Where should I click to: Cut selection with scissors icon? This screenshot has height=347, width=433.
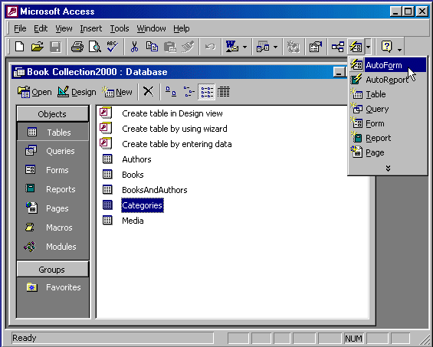tap(134, 47)
